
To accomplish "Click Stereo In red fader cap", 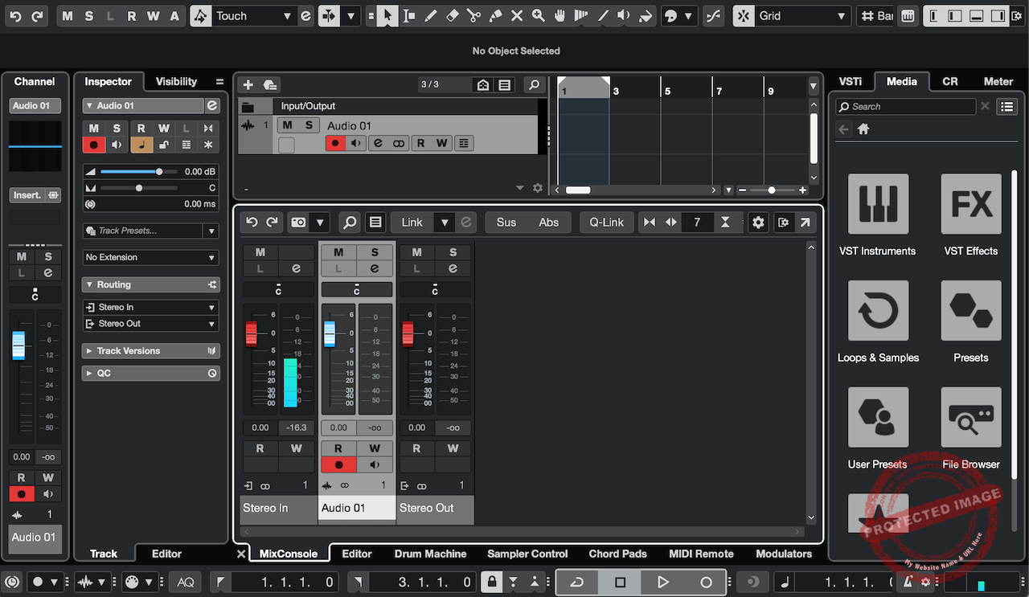I will coord(251,333).
